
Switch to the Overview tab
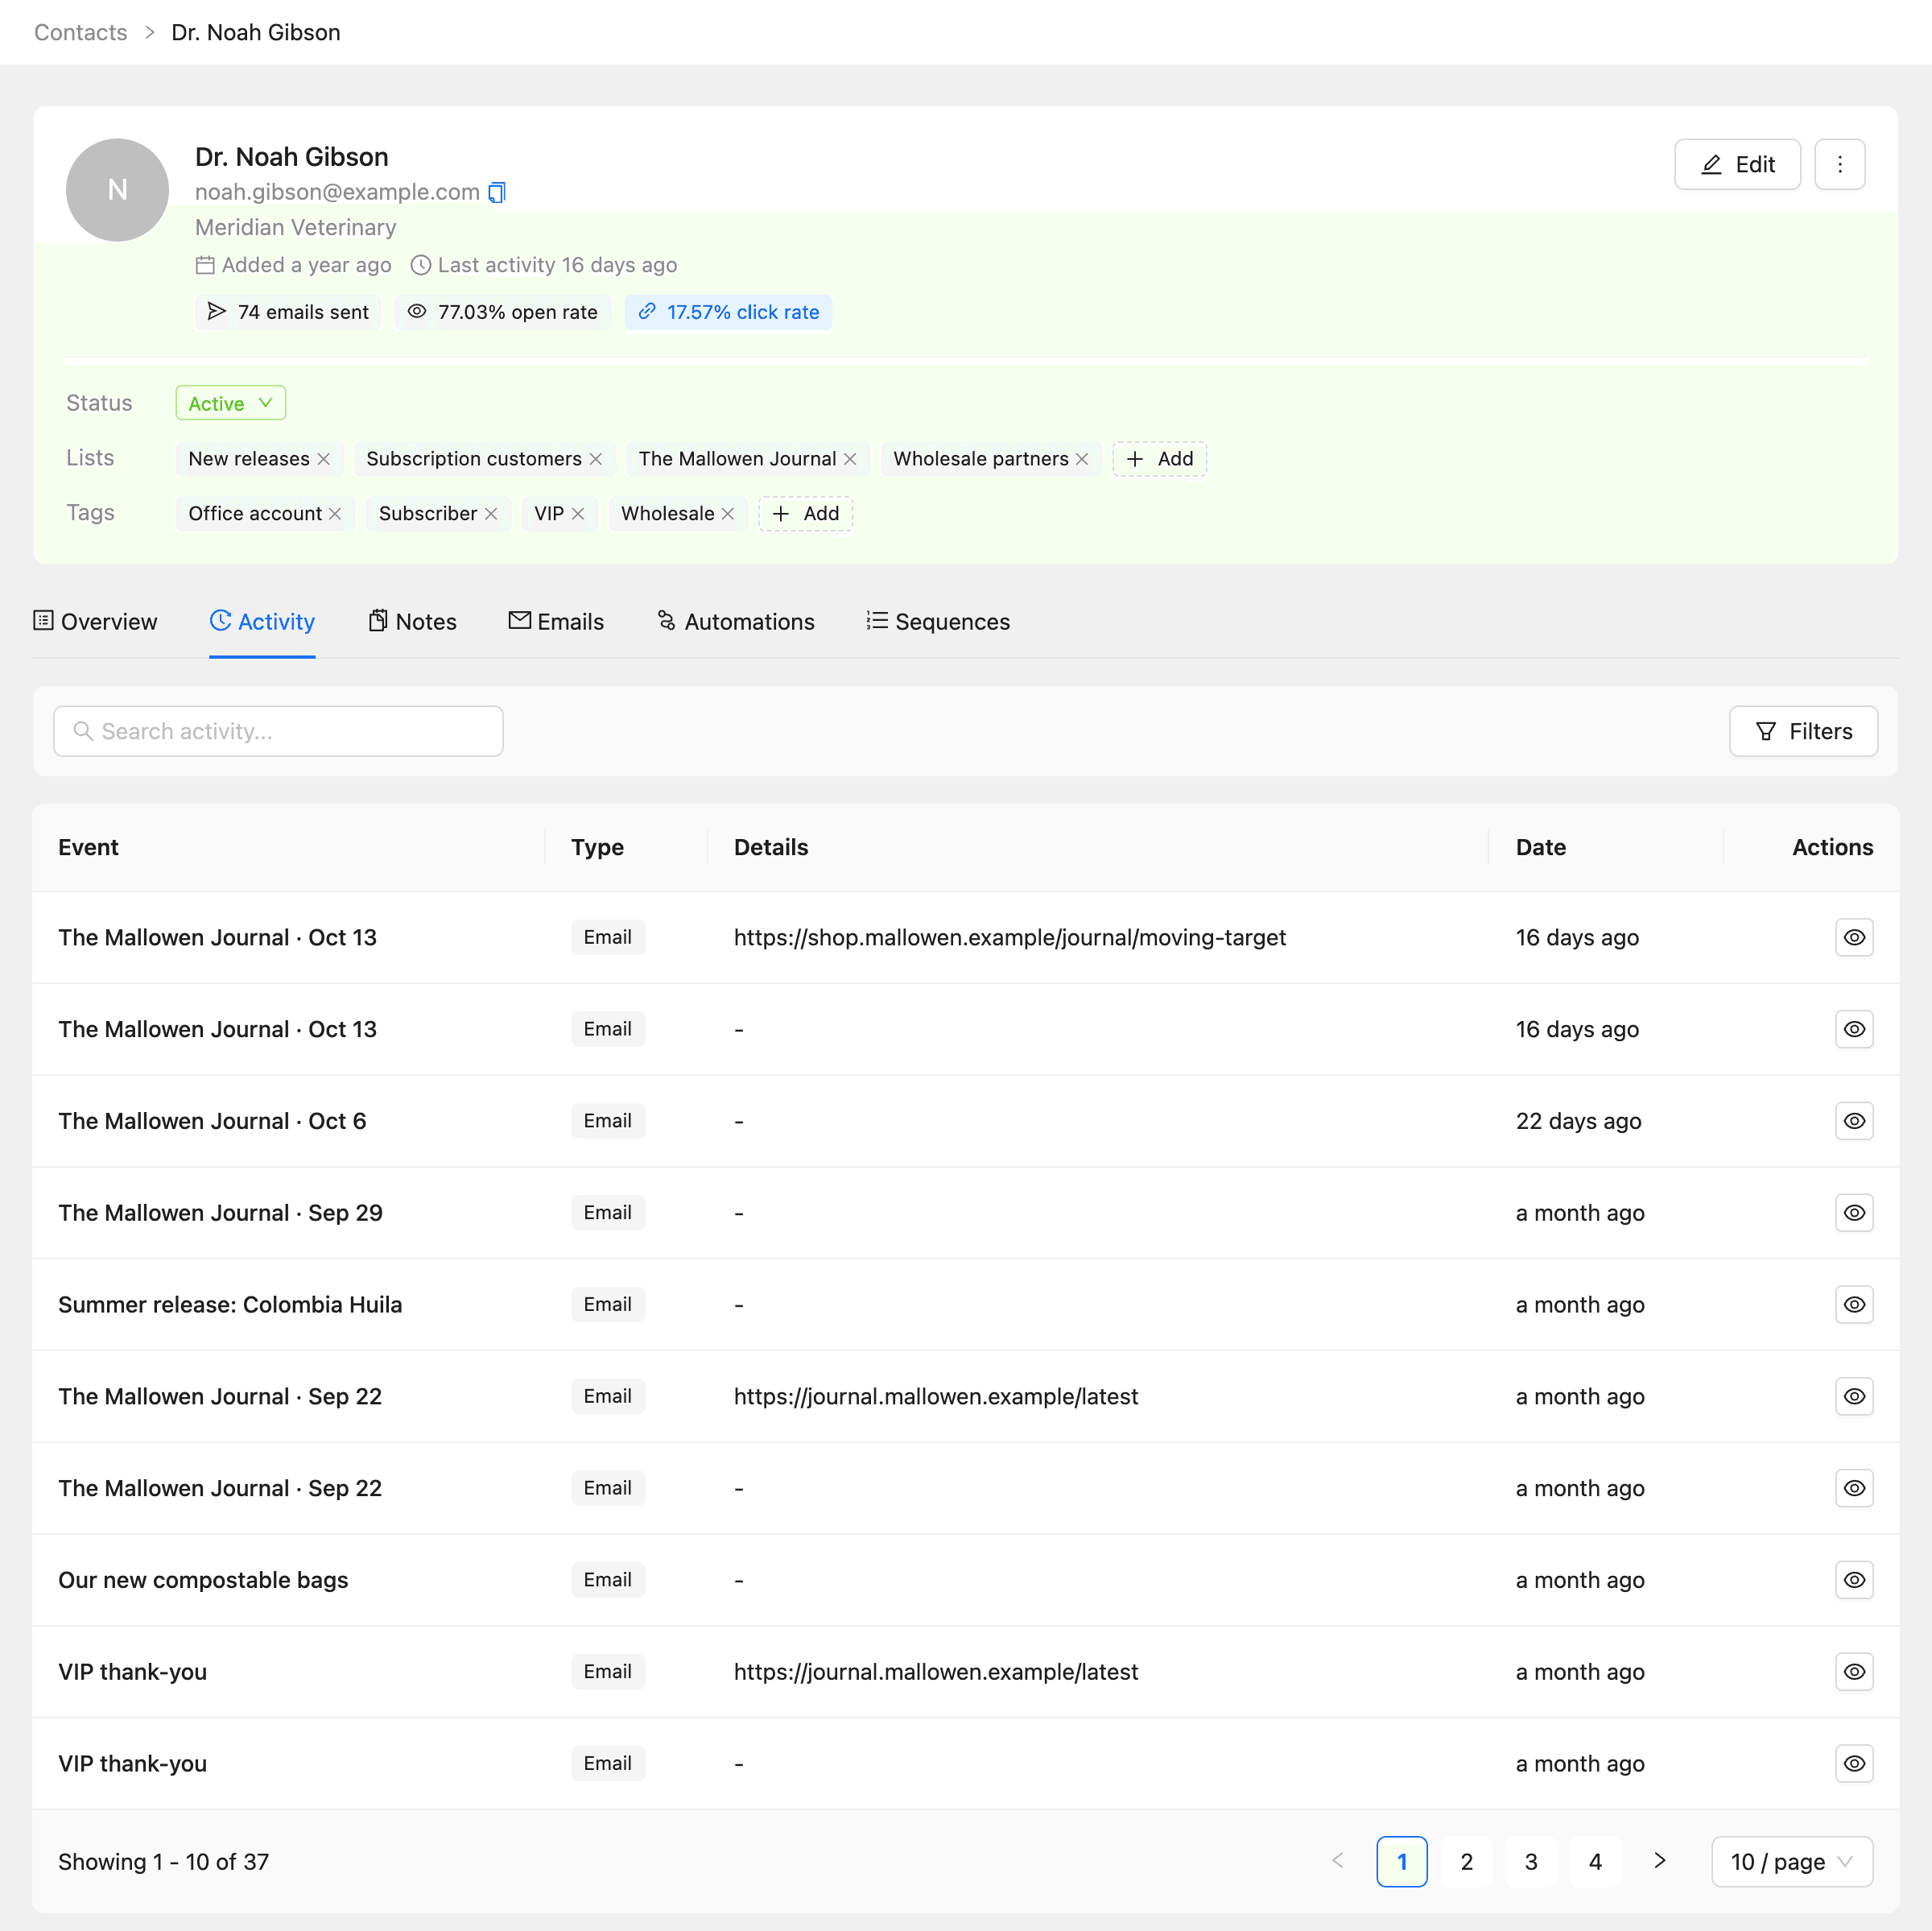click(96, 622)
